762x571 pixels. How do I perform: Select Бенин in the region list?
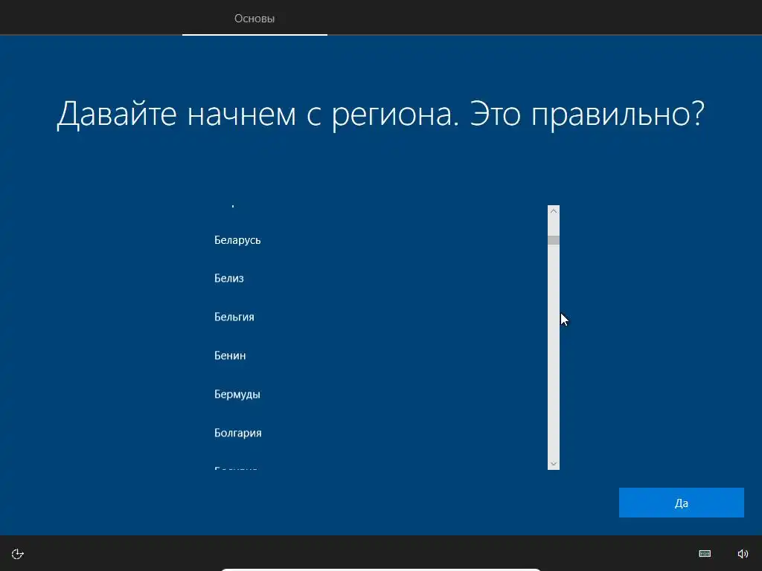click(x=230, y=355)
